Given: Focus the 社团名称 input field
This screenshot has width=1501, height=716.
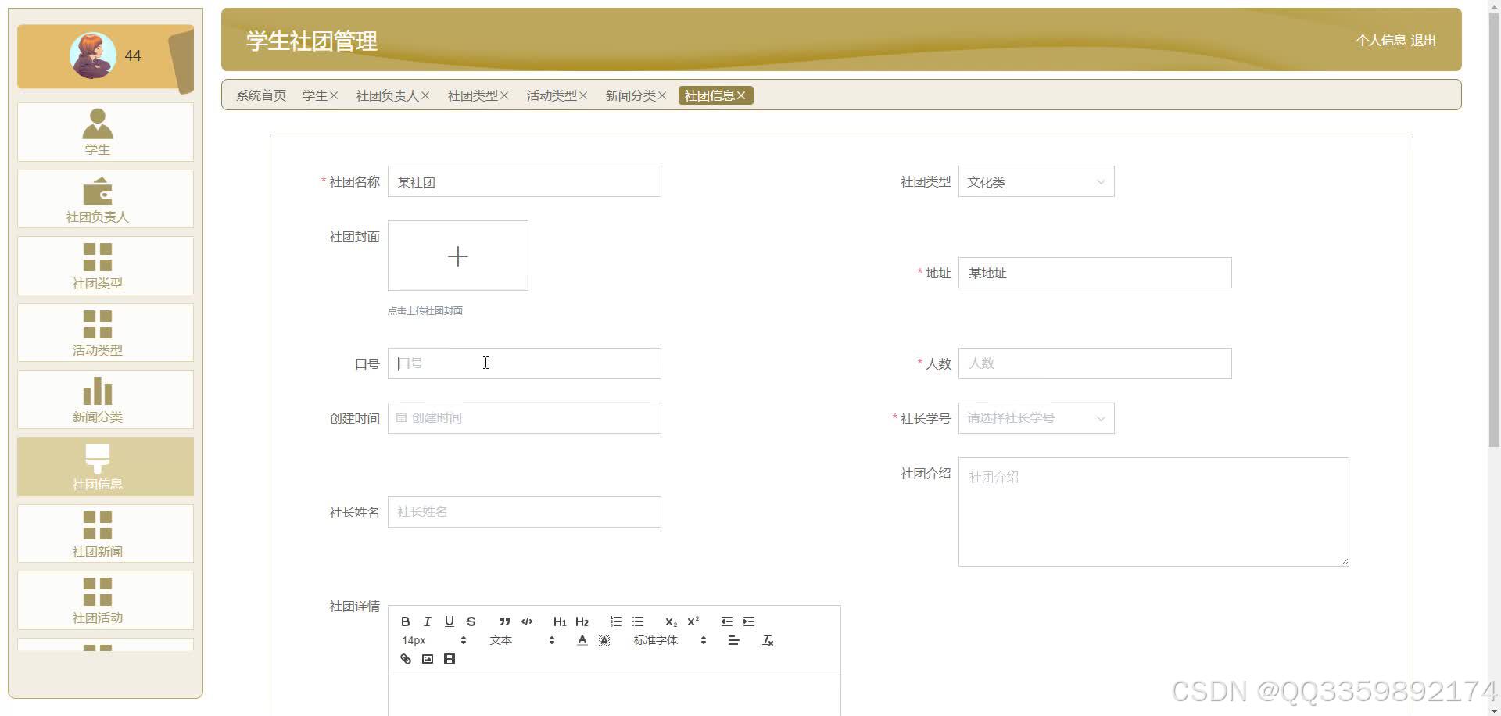Looking at the screenshot, I should tap(524, 181).
